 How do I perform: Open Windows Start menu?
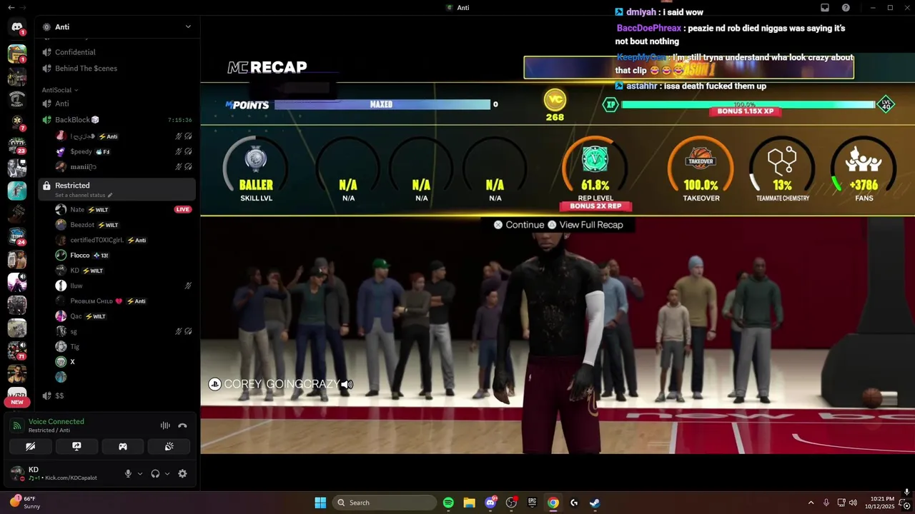click(x=320, y=503)
